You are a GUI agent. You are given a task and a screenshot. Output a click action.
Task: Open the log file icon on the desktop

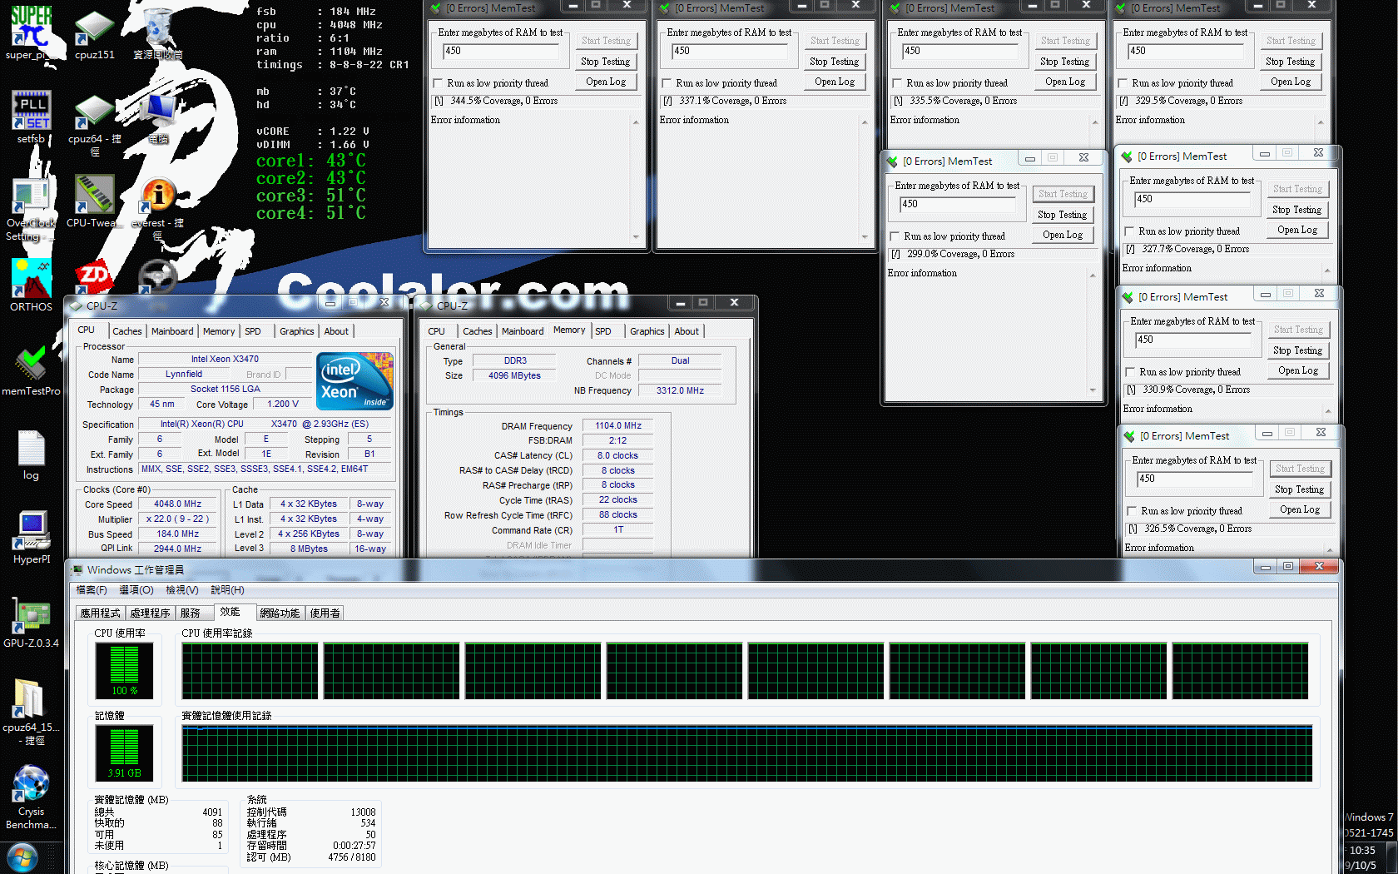click(31, 449)
